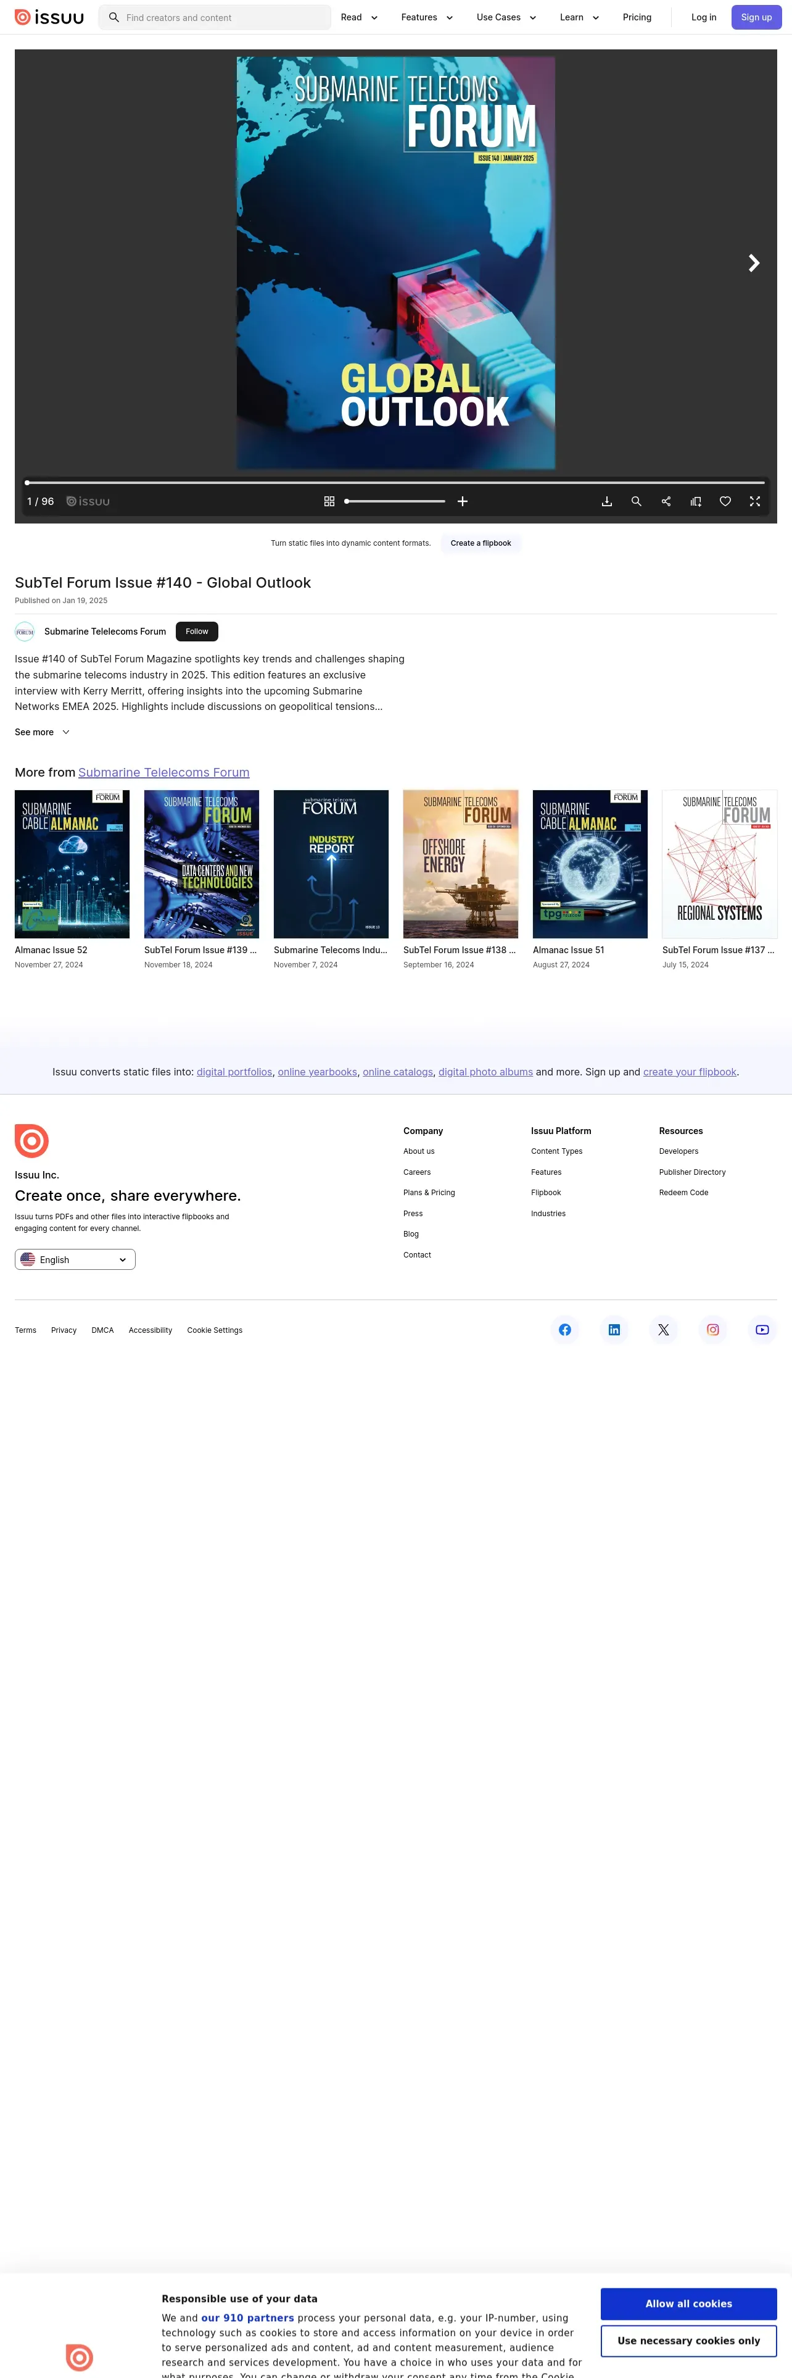Open the page grid overview icon
This screenshot has height=2378, width=792.
pos(329,501)
